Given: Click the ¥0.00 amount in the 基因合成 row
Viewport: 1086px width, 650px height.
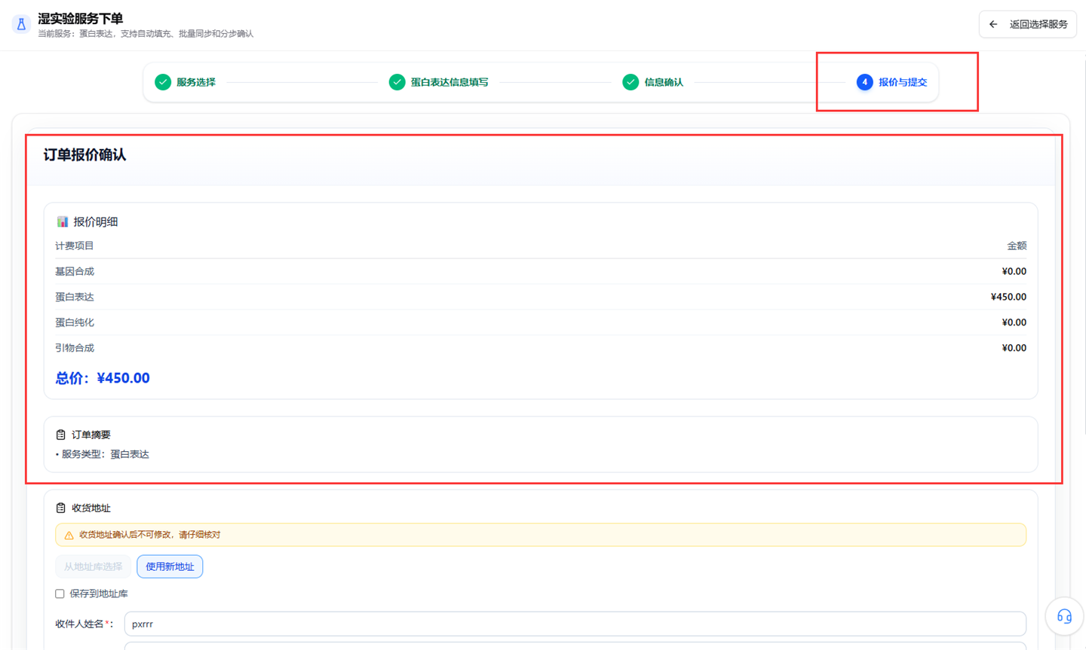Looking at the screenshot, I should (1014, 271).
